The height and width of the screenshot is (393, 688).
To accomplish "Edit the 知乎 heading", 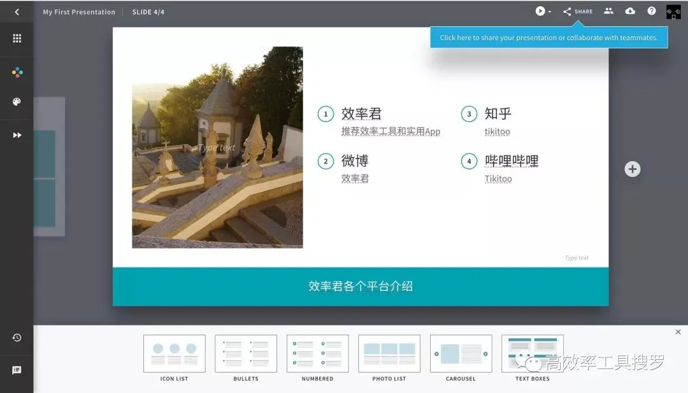I will click(x=498, y=113).
